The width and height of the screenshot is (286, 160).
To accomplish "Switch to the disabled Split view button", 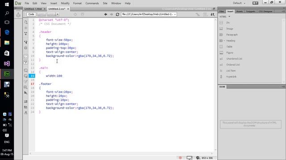I will tap(42, 14).
